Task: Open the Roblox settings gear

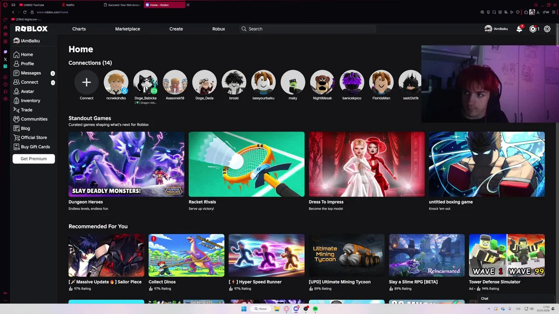Action: (x=547, y=29)
